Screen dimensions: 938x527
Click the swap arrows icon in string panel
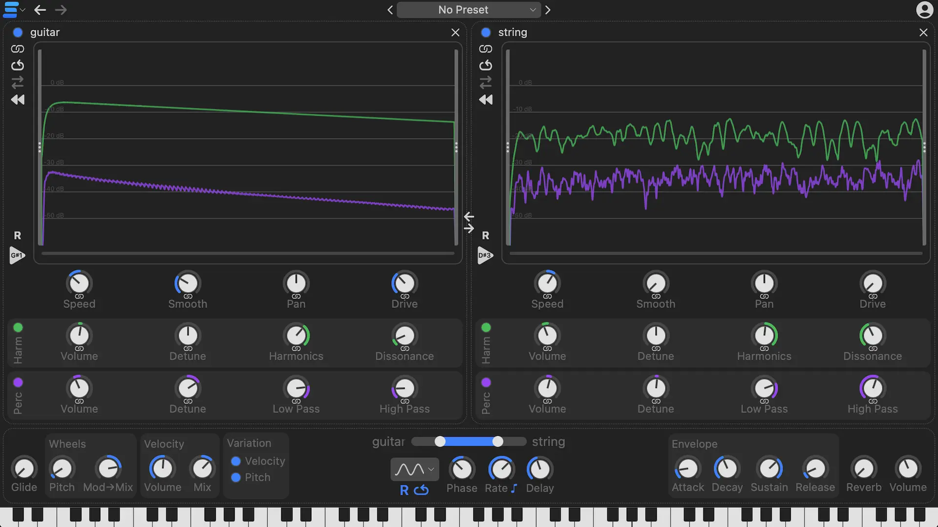[x=486, y=82]
